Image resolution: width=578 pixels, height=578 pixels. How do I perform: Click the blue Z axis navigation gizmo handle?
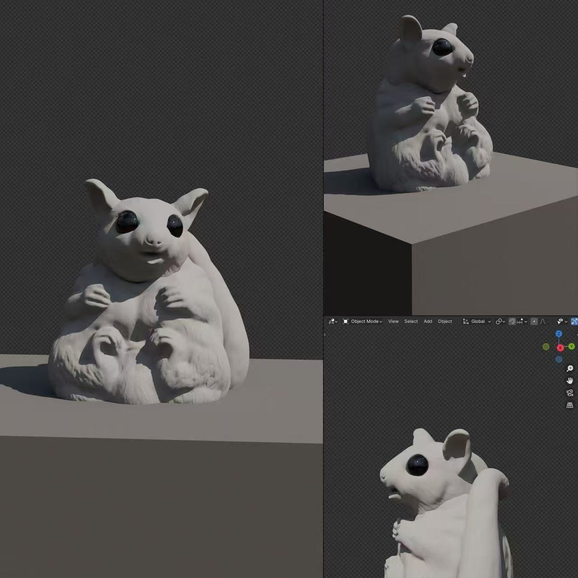pyautogui.click(x=559, y=333)
